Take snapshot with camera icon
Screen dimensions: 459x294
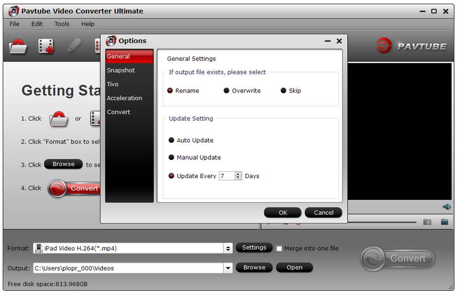tap(427, 222)
